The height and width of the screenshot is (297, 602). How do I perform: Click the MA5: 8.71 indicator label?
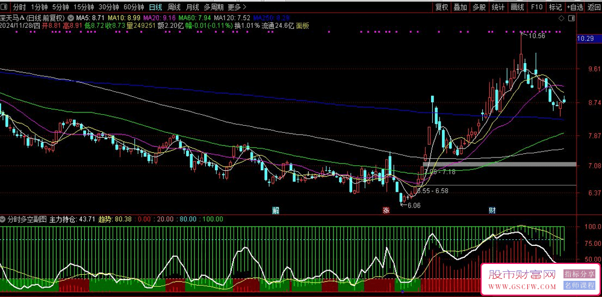[x=90, y=17]
